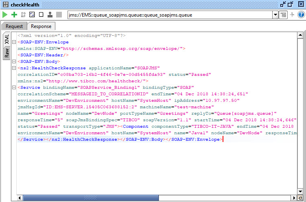This screenshot has width=306, height=202.
Task: Switch to the Request tab
Action: (14, 26)
